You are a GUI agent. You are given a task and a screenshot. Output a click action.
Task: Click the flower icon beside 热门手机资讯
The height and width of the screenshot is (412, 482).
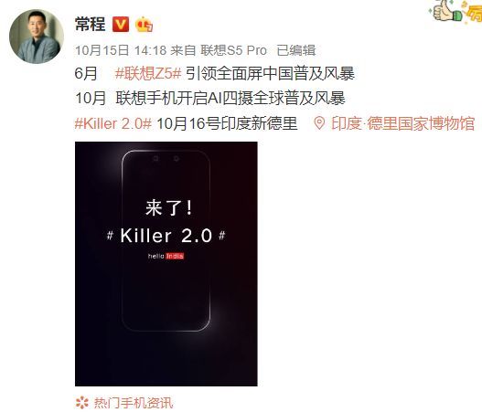click(x=82, y=403)
